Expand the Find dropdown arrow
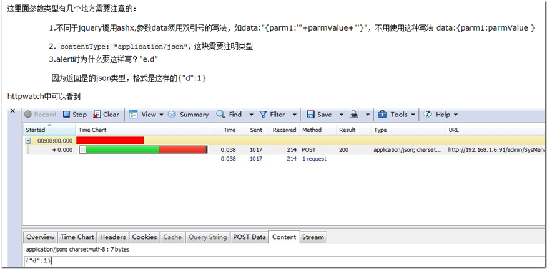Image resolution: width=547 pixels, height=269 pixels. 251,115
